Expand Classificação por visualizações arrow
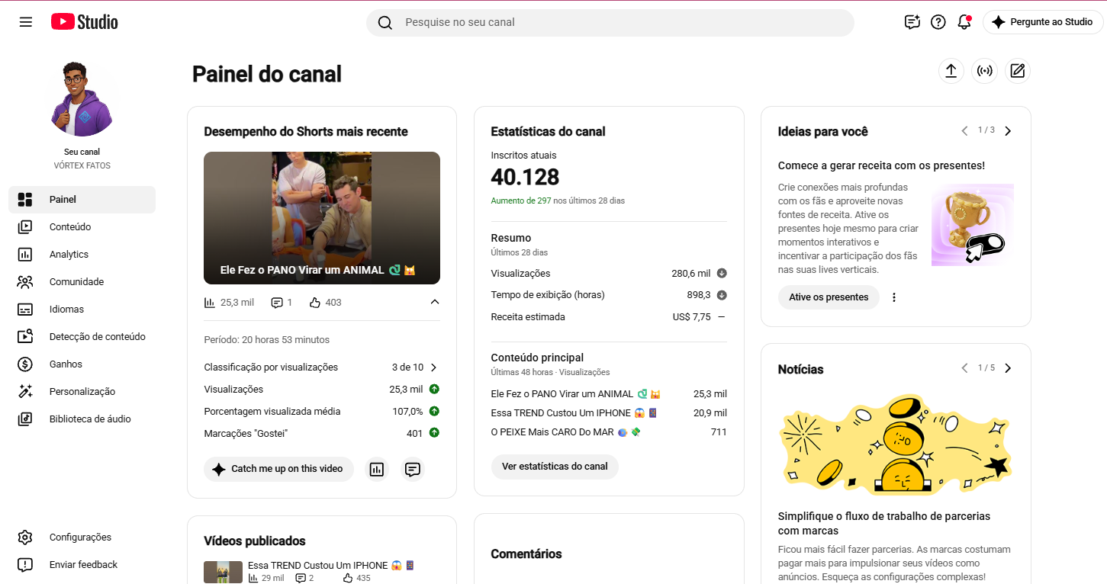Viewport: 1107px width, 584px height. [434, 367]
